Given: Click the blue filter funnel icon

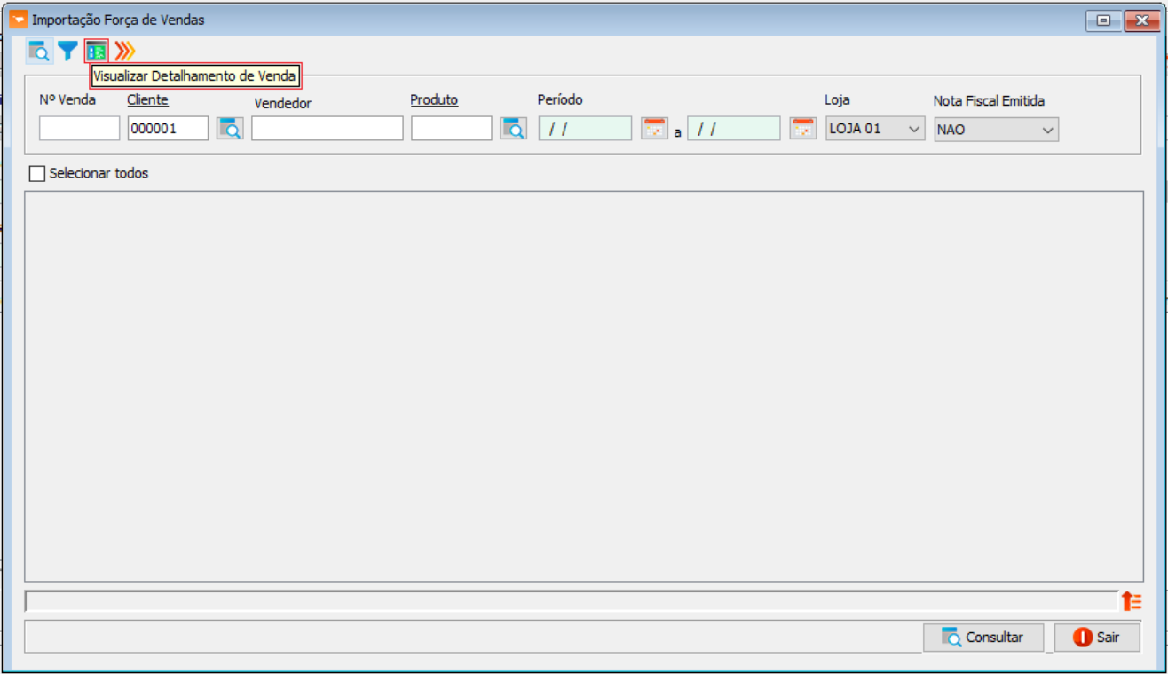Looking at the screenshot, I should coord(67,52).
